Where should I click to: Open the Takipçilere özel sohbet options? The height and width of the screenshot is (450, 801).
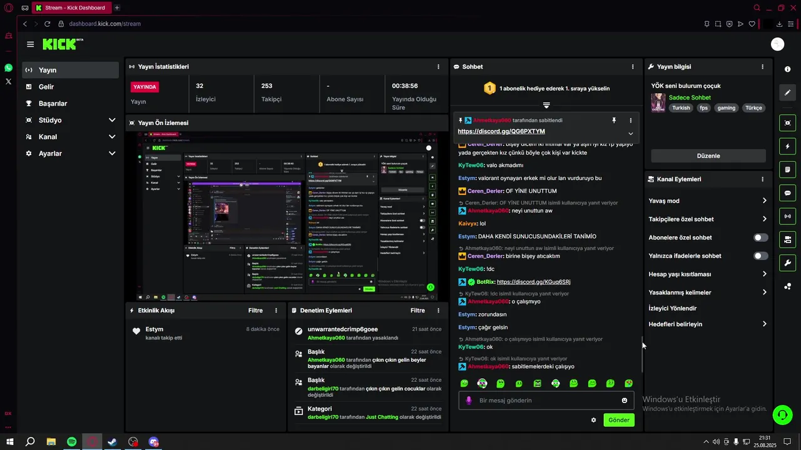tap(708, 219)
